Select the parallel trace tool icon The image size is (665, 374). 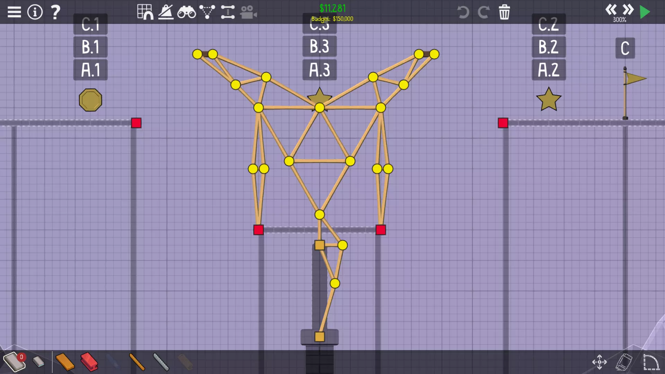(228, 12)
